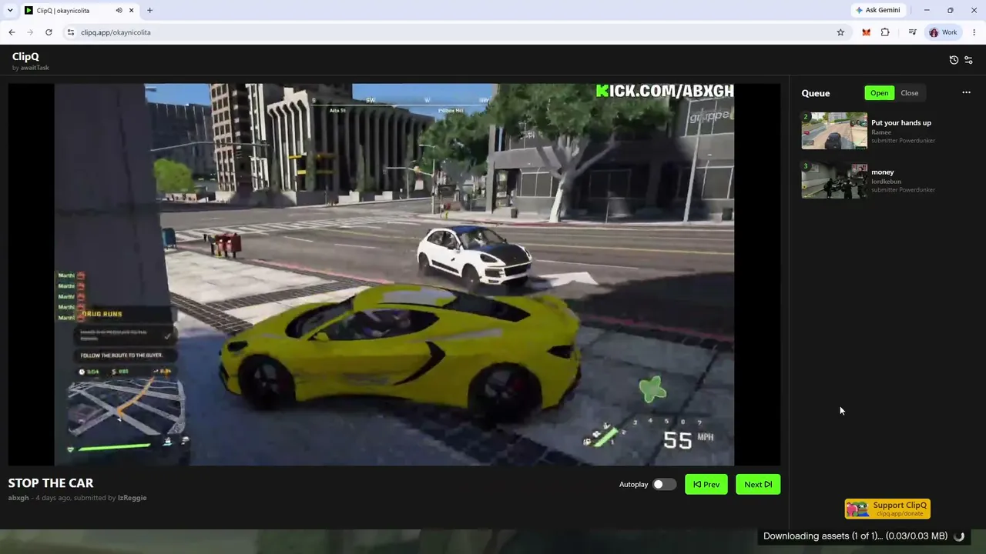Open the awaitTask author link
The height and width of the screenshot is (554, 986).
coord(35,68)
